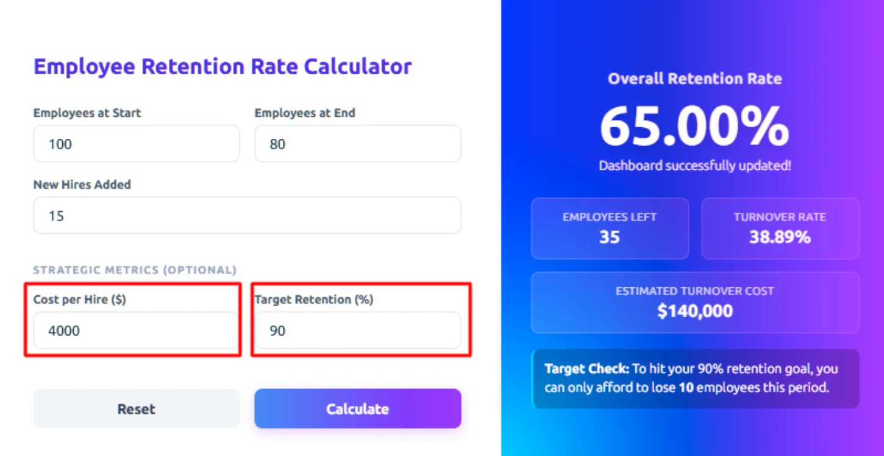Click the Estimated Turnover Cost panel

(694, 302)
